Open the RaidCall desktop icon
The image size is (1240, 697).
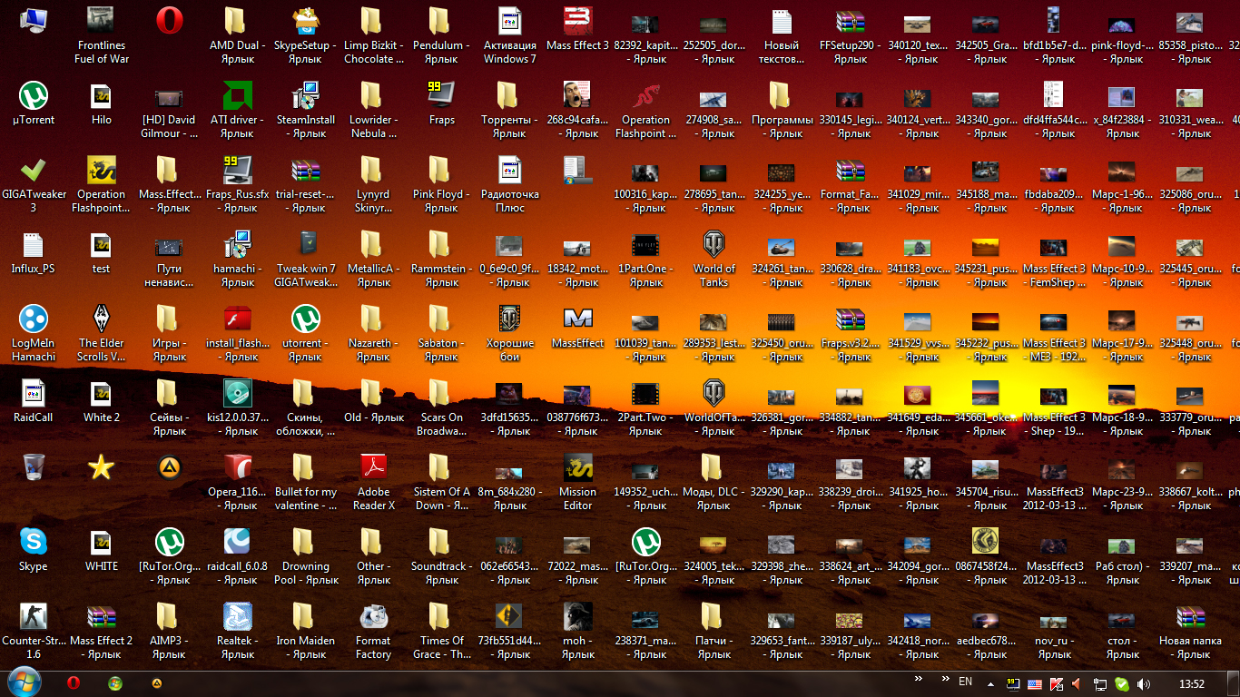click(34, 401)
